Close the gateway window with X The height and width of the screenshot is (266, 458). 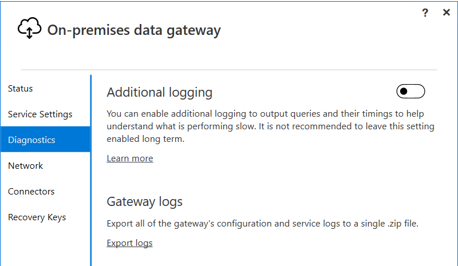(x=447, y=12)
